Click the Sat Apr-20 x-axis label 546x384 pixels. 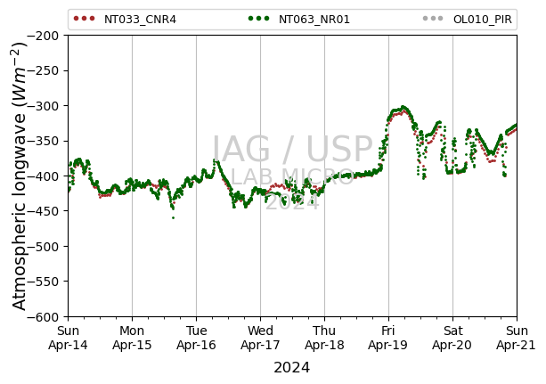click(452, 338)
